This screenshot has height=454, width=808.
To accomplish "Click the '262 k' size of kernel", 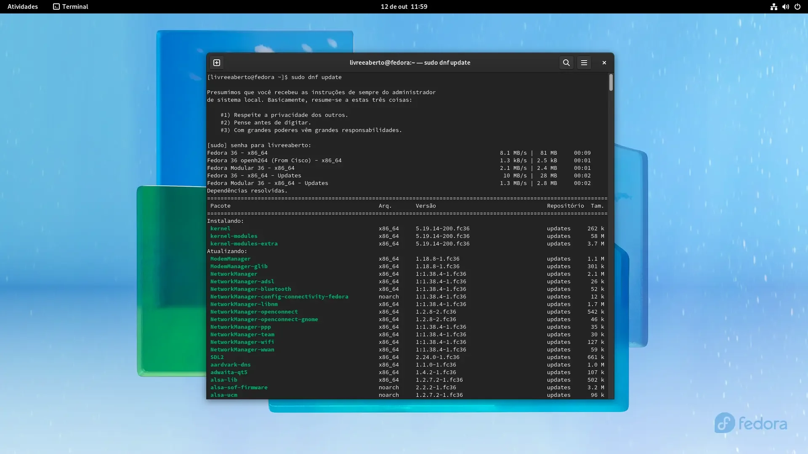I will (x=596, y=229).
